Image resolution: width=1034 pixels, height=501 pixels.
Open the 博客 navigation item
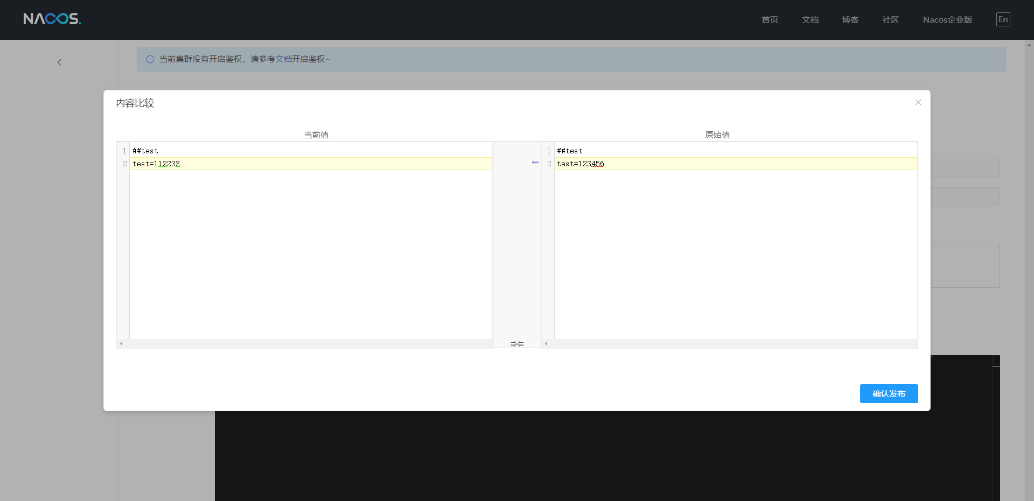pyautogui.click(x=850, y=20)
